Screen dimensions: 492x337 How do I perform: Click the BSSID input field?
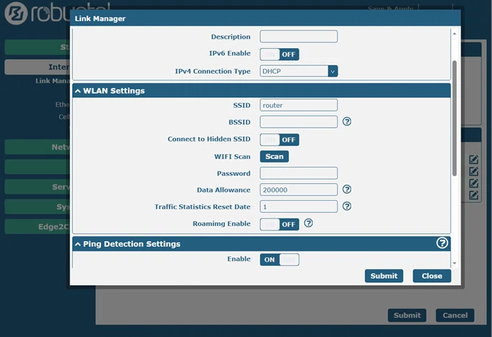click(x=299, y=122)
